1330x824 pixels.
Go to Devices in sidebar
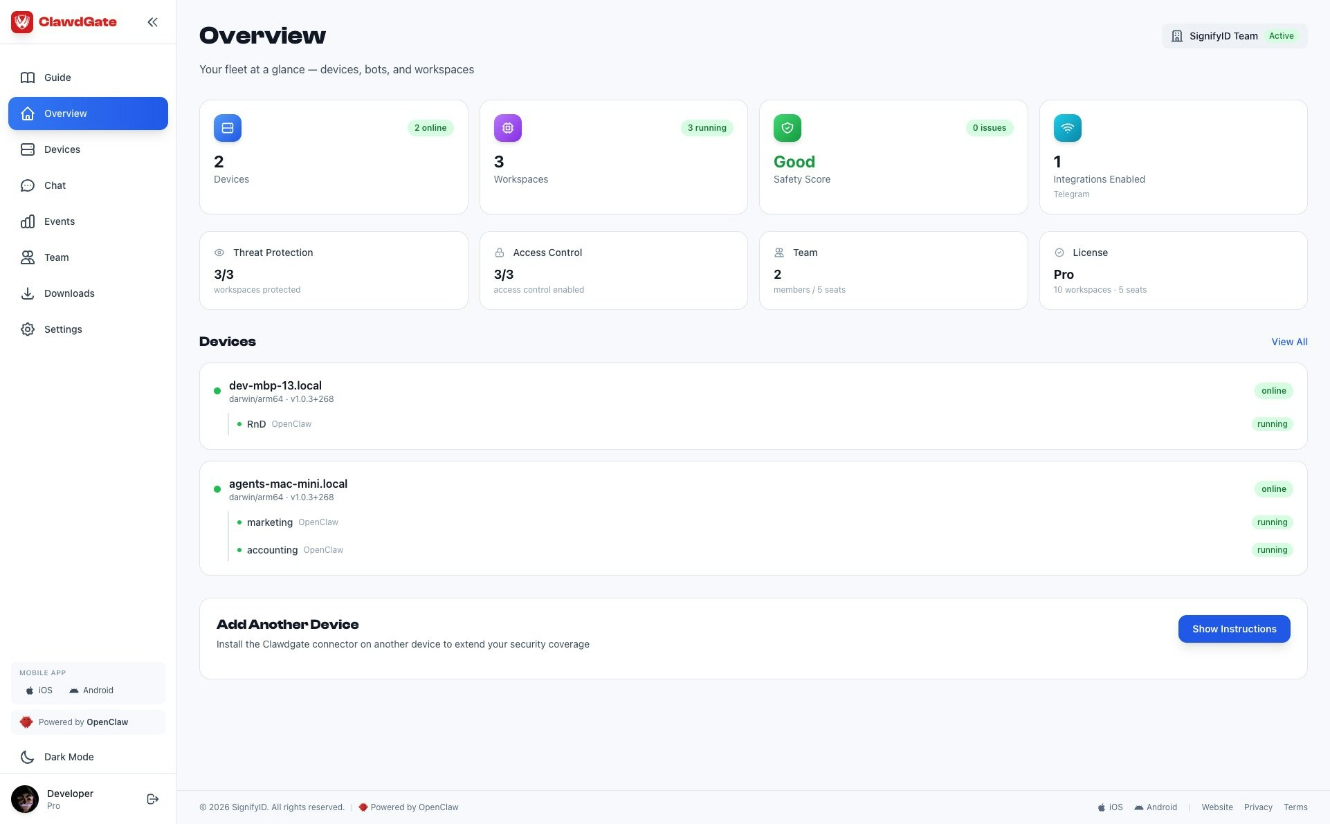coord(62,149)
